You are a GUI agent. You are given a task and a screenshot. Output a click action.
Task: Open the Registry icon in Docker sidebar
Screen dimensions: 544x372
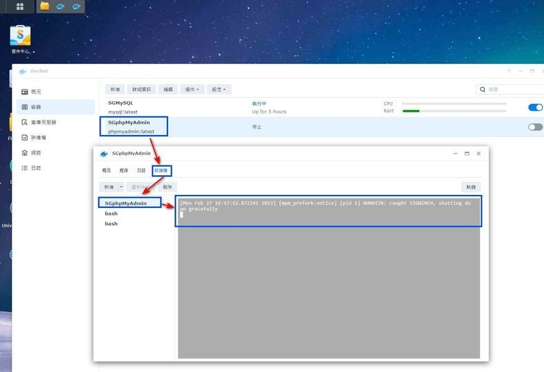(x=25, y=122)
